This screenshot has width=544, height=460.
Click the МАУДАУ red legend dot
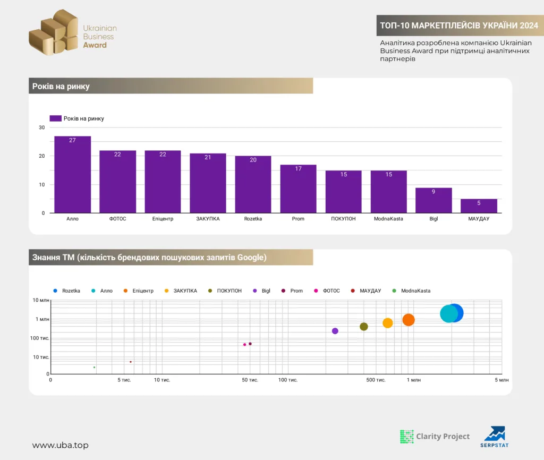point(353,291)
